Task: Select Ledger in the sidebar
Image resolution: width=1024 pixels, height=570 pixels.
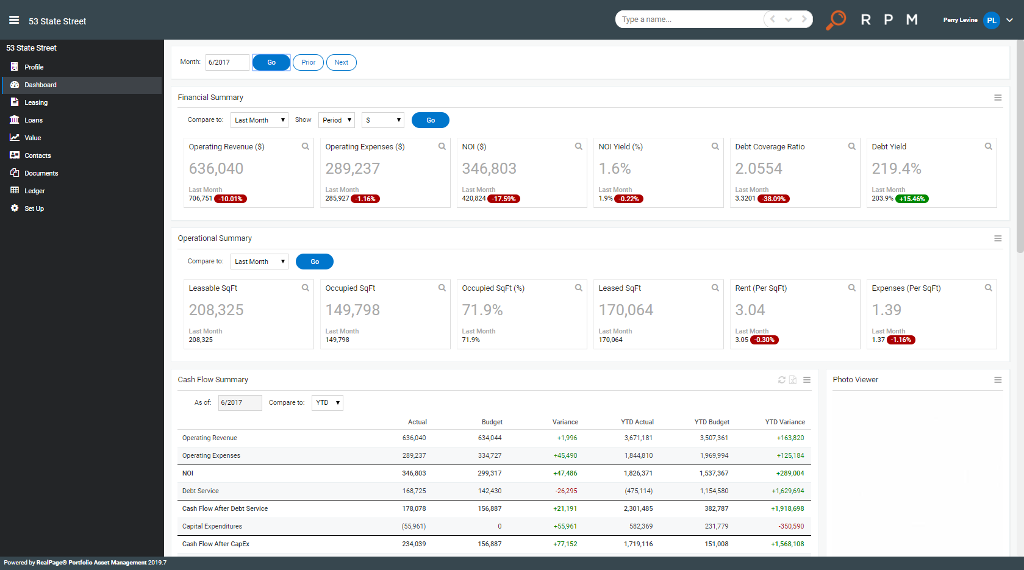Action: tap(34, 191)
